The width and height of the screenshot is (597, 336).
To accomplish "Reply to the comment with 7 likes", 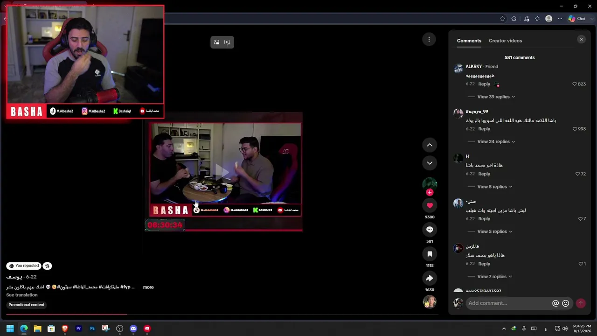I will (x=484, y=219).
